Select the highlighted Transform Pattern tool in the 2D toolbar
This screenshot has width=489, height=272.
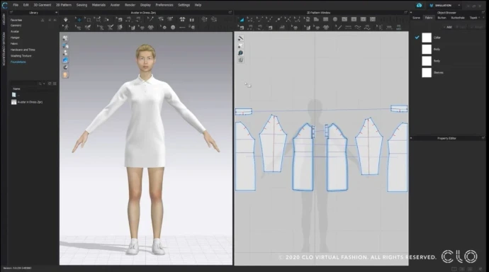[241, 19]
